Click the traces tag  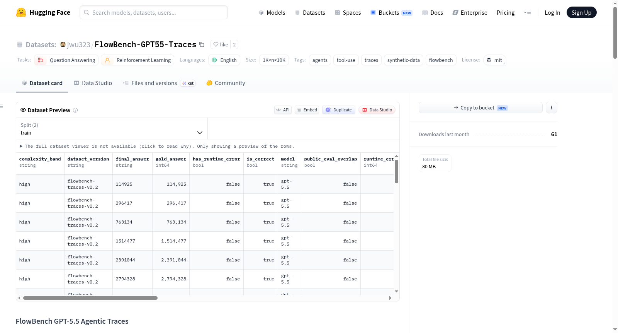371,60
